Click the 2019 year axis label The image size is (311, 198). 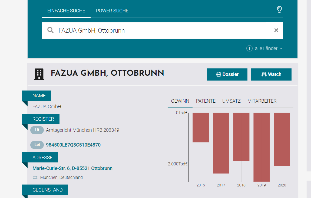click(262, 185)
